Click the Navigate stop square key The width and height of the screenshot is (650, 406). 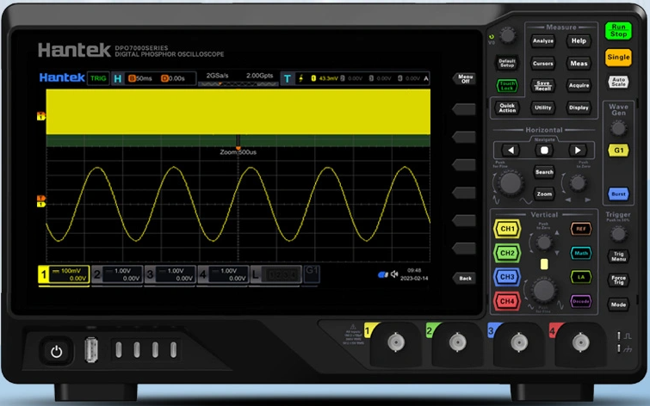544,151
